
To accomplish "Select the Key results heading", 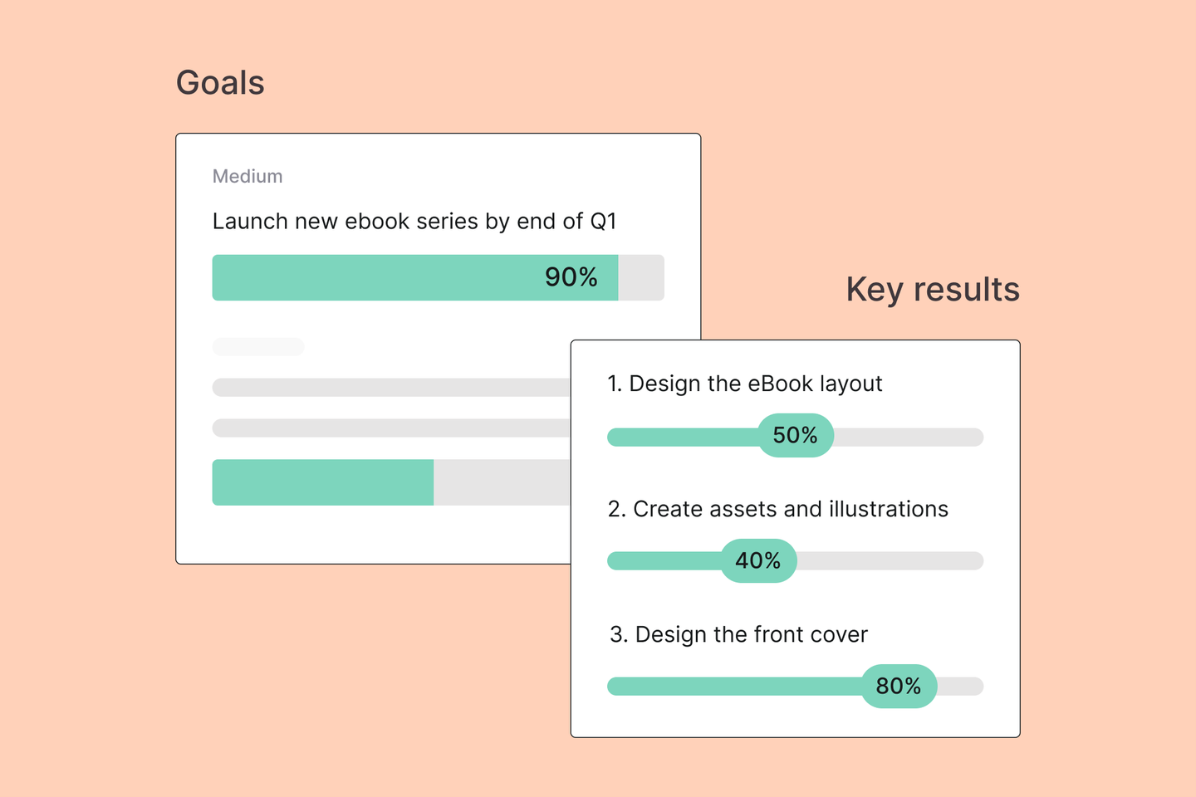I will (933, 290).
